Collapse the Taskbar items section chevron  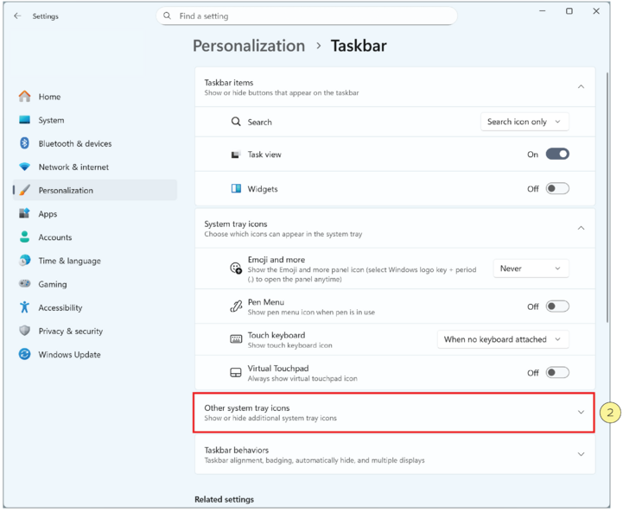click(x=581, y=86)
